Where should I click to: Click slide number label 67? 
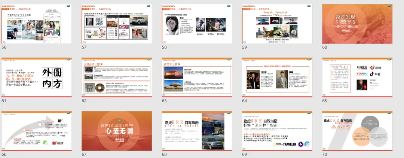84,154
